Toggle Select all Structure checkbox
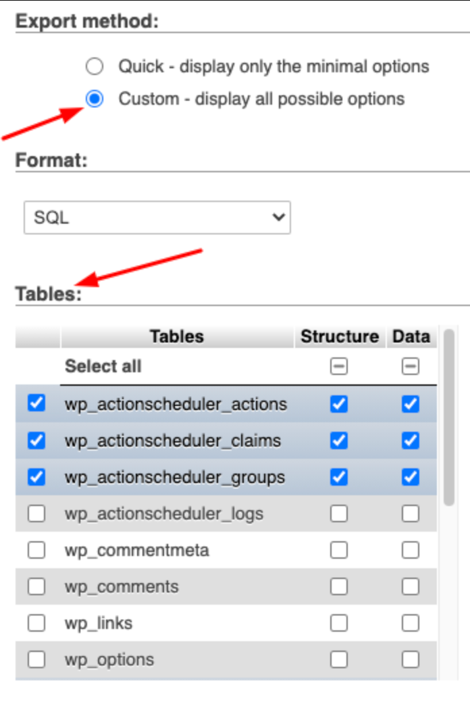 338,367
